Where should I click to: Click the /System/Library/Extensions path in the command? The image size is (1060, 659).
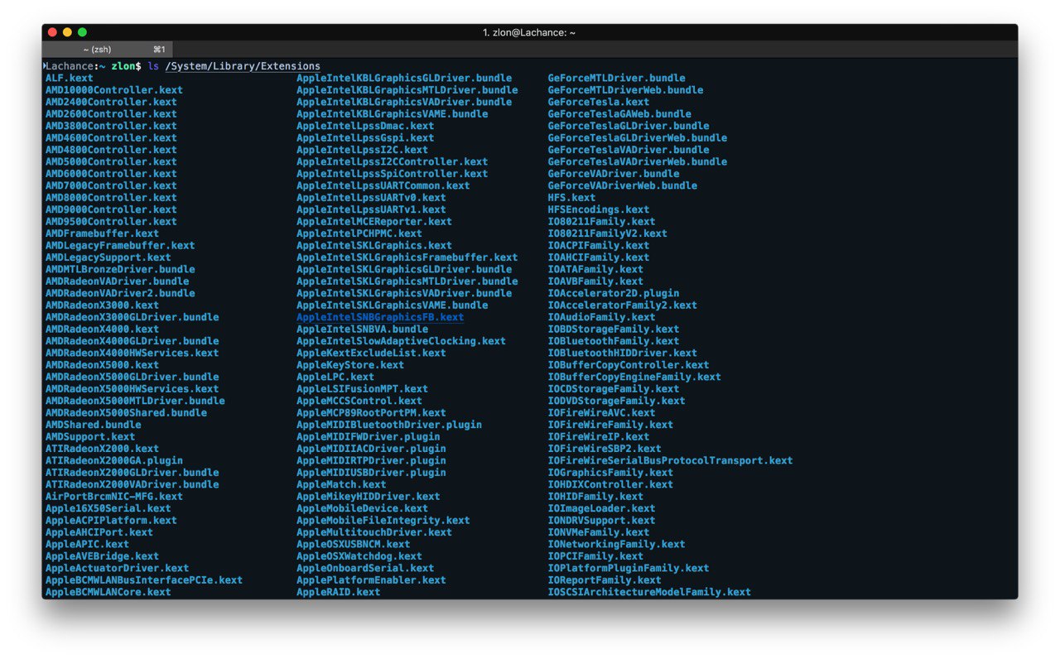[x=243, y=66]
